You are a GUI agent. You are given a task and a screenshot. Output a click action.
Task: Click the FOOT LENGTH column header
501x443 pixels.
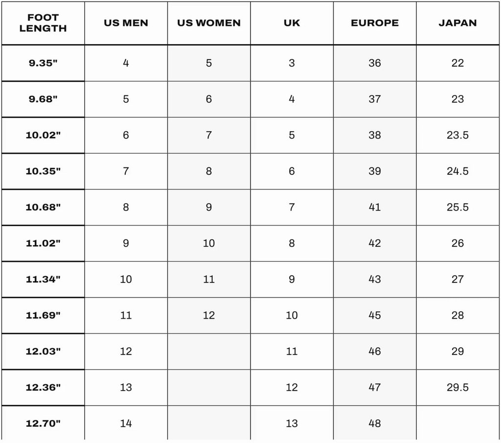(43, 23)
